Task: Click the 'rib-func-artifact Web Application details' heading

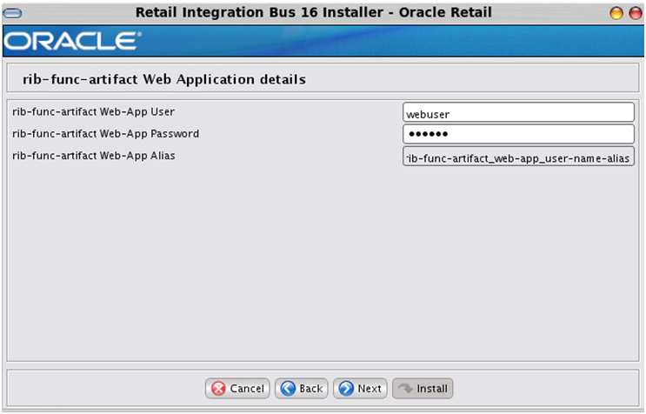Action: click(x=164, y=79)
